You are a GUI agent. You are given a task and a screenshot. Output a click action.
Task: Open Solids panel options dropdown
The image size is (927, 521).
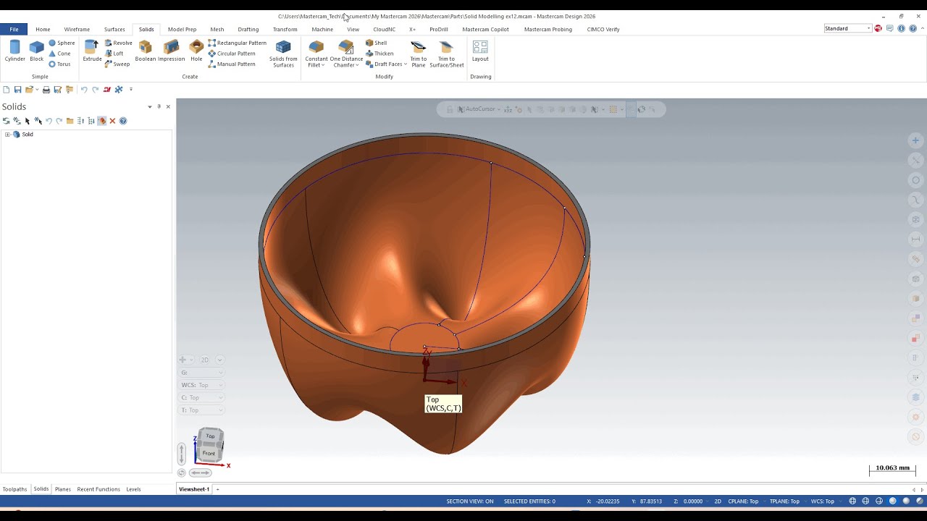point(150,106)
